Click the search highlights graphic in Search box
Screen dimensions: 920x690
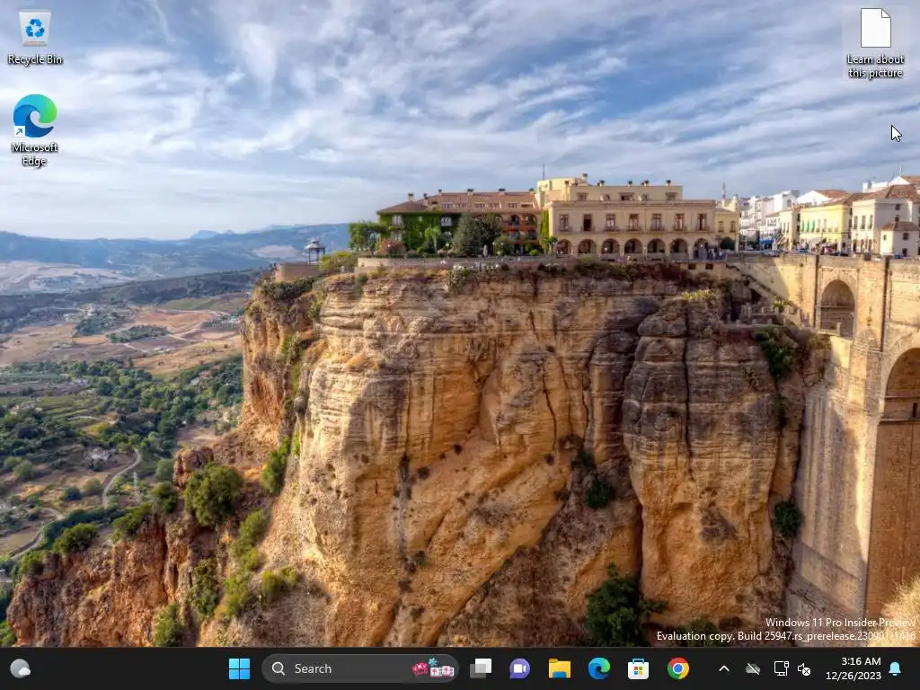pos(433,668)
